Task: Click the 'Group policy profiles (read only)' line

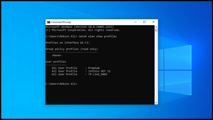Action: 72,49
